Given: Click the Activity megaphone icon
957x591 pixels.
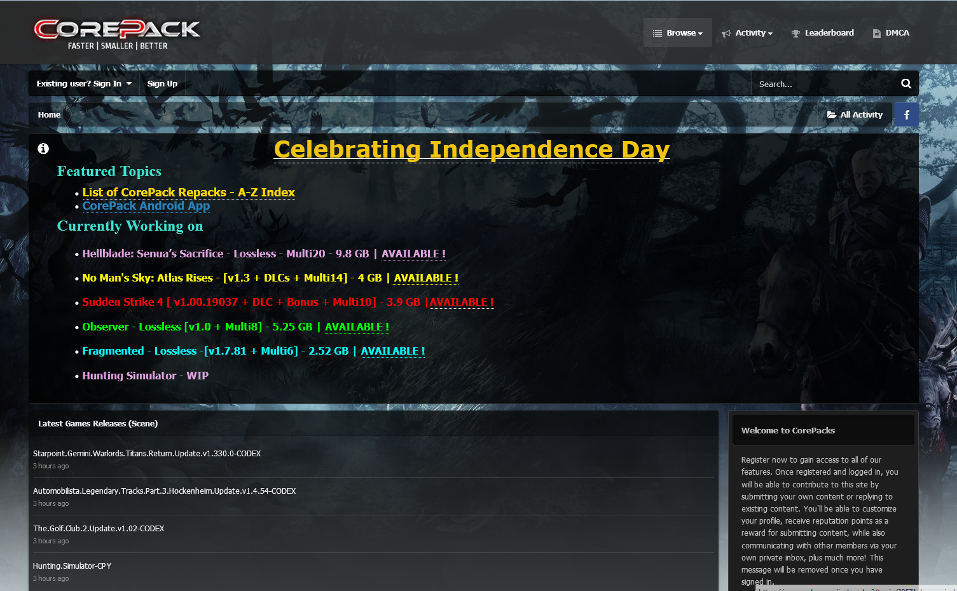Looking at the screenshot, I should tap(726, 34).
